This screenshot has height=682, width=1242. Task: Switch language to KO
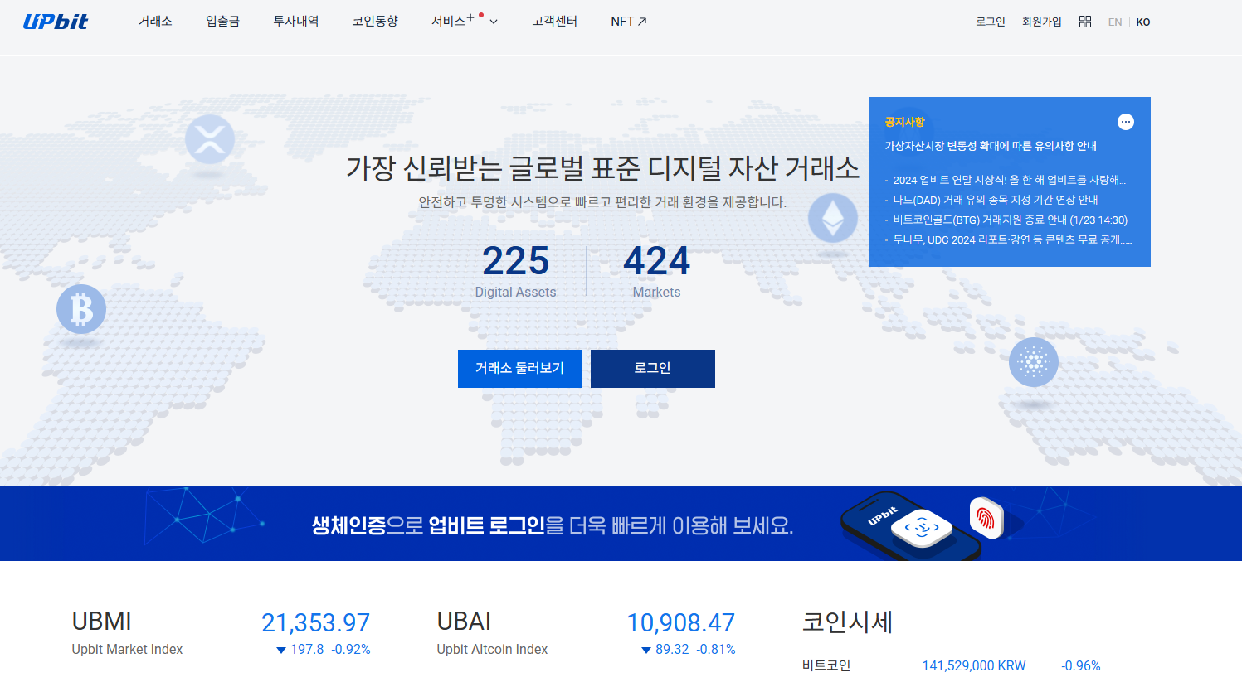(x=1143, y=22)
